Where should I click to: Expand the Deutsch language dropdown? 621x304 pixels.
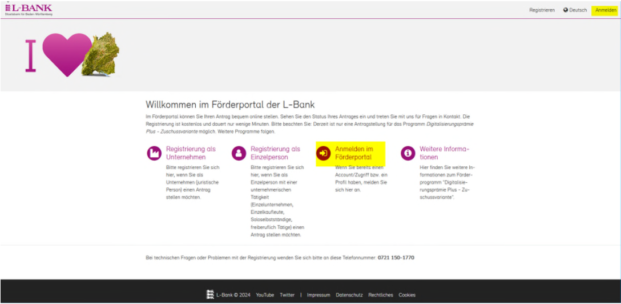[574, 10]
